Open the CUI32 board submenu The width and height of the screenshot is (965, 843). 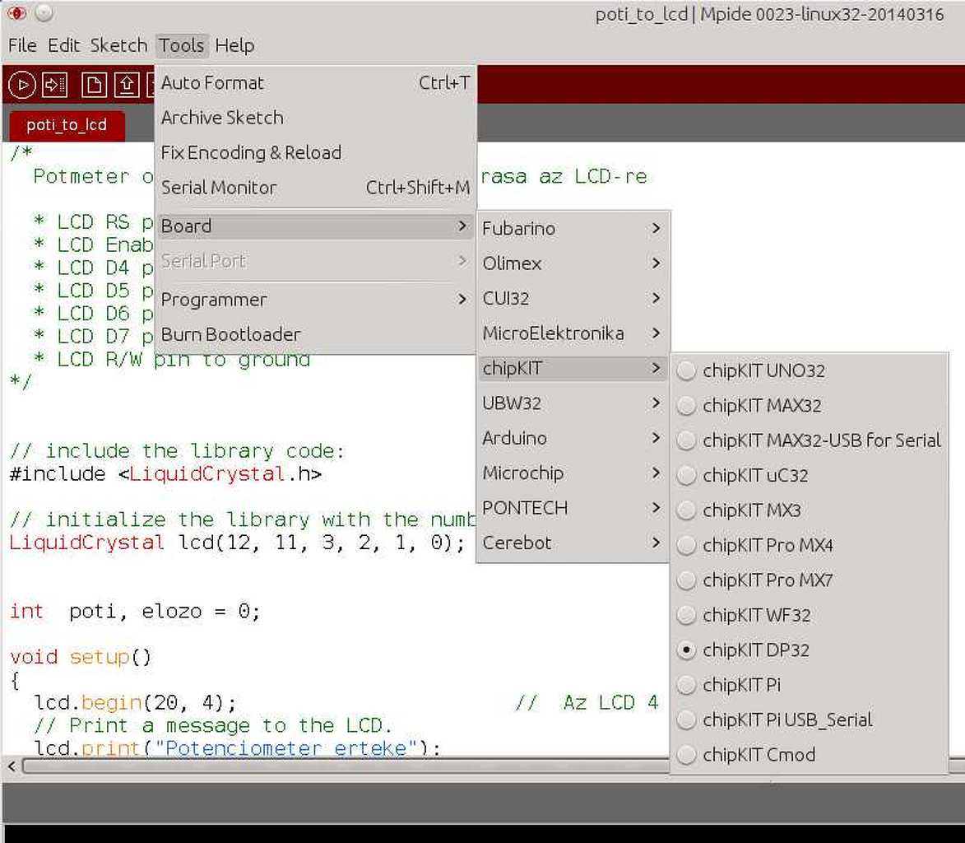pos(573,299)
